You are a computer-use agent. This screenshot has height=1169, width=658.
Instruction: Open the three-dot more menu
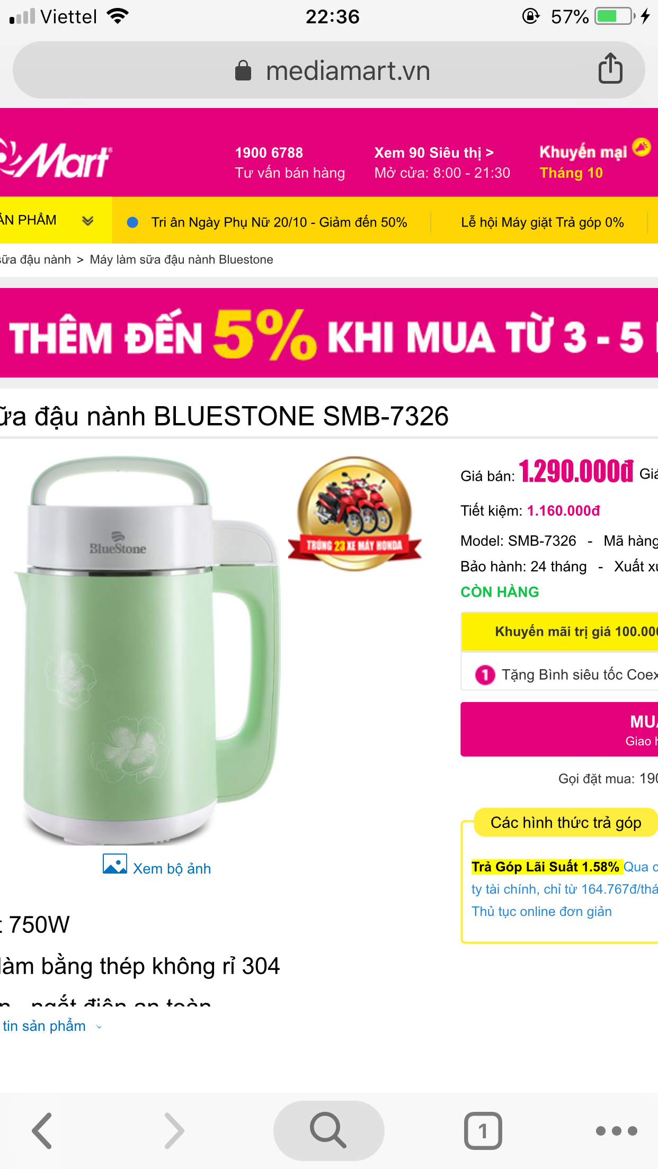pyautogui.click(x=616, y=1131)
